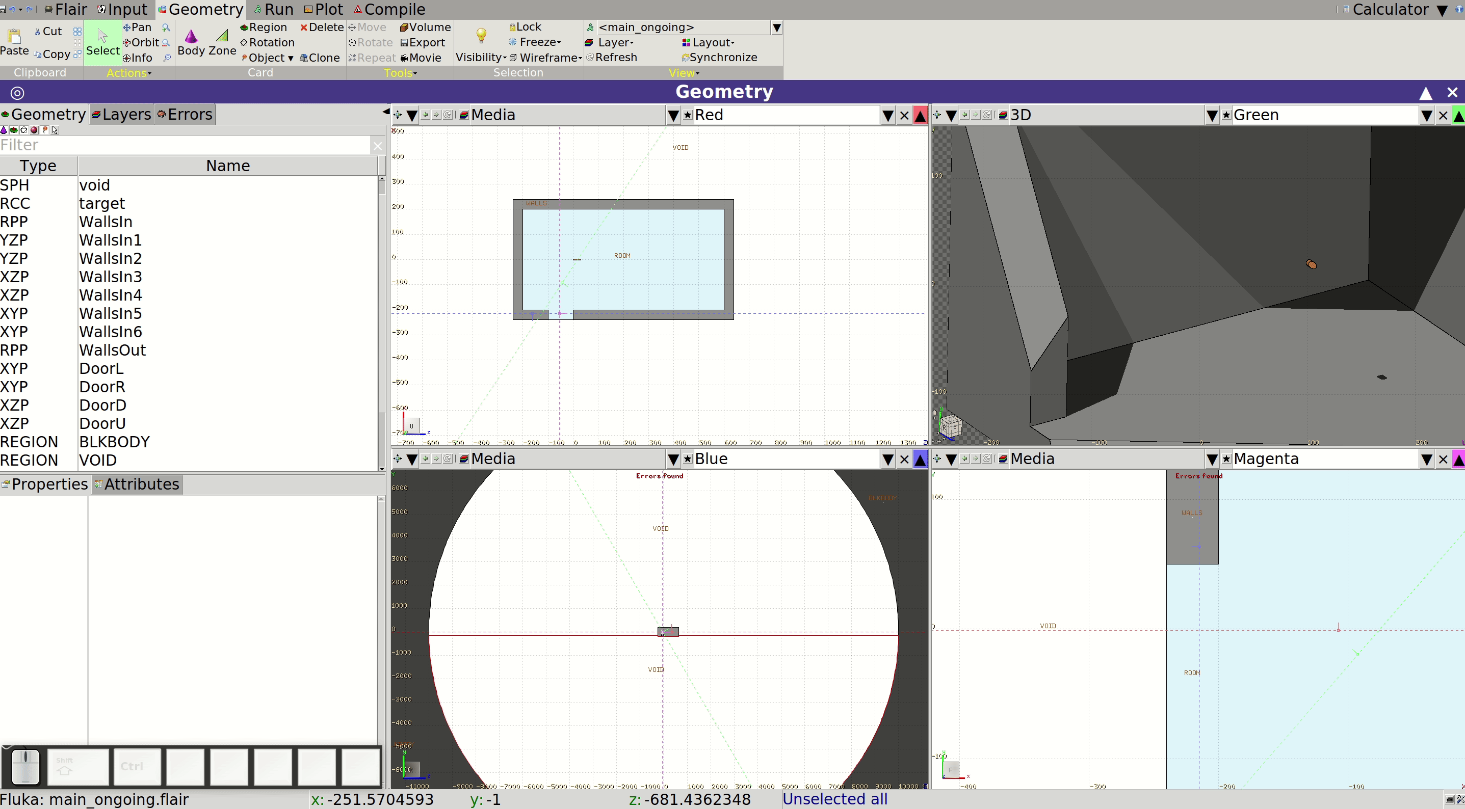Click the Clone button
Screen dimensions: 1465x809
pyautogui.click(x=320, y=58)
